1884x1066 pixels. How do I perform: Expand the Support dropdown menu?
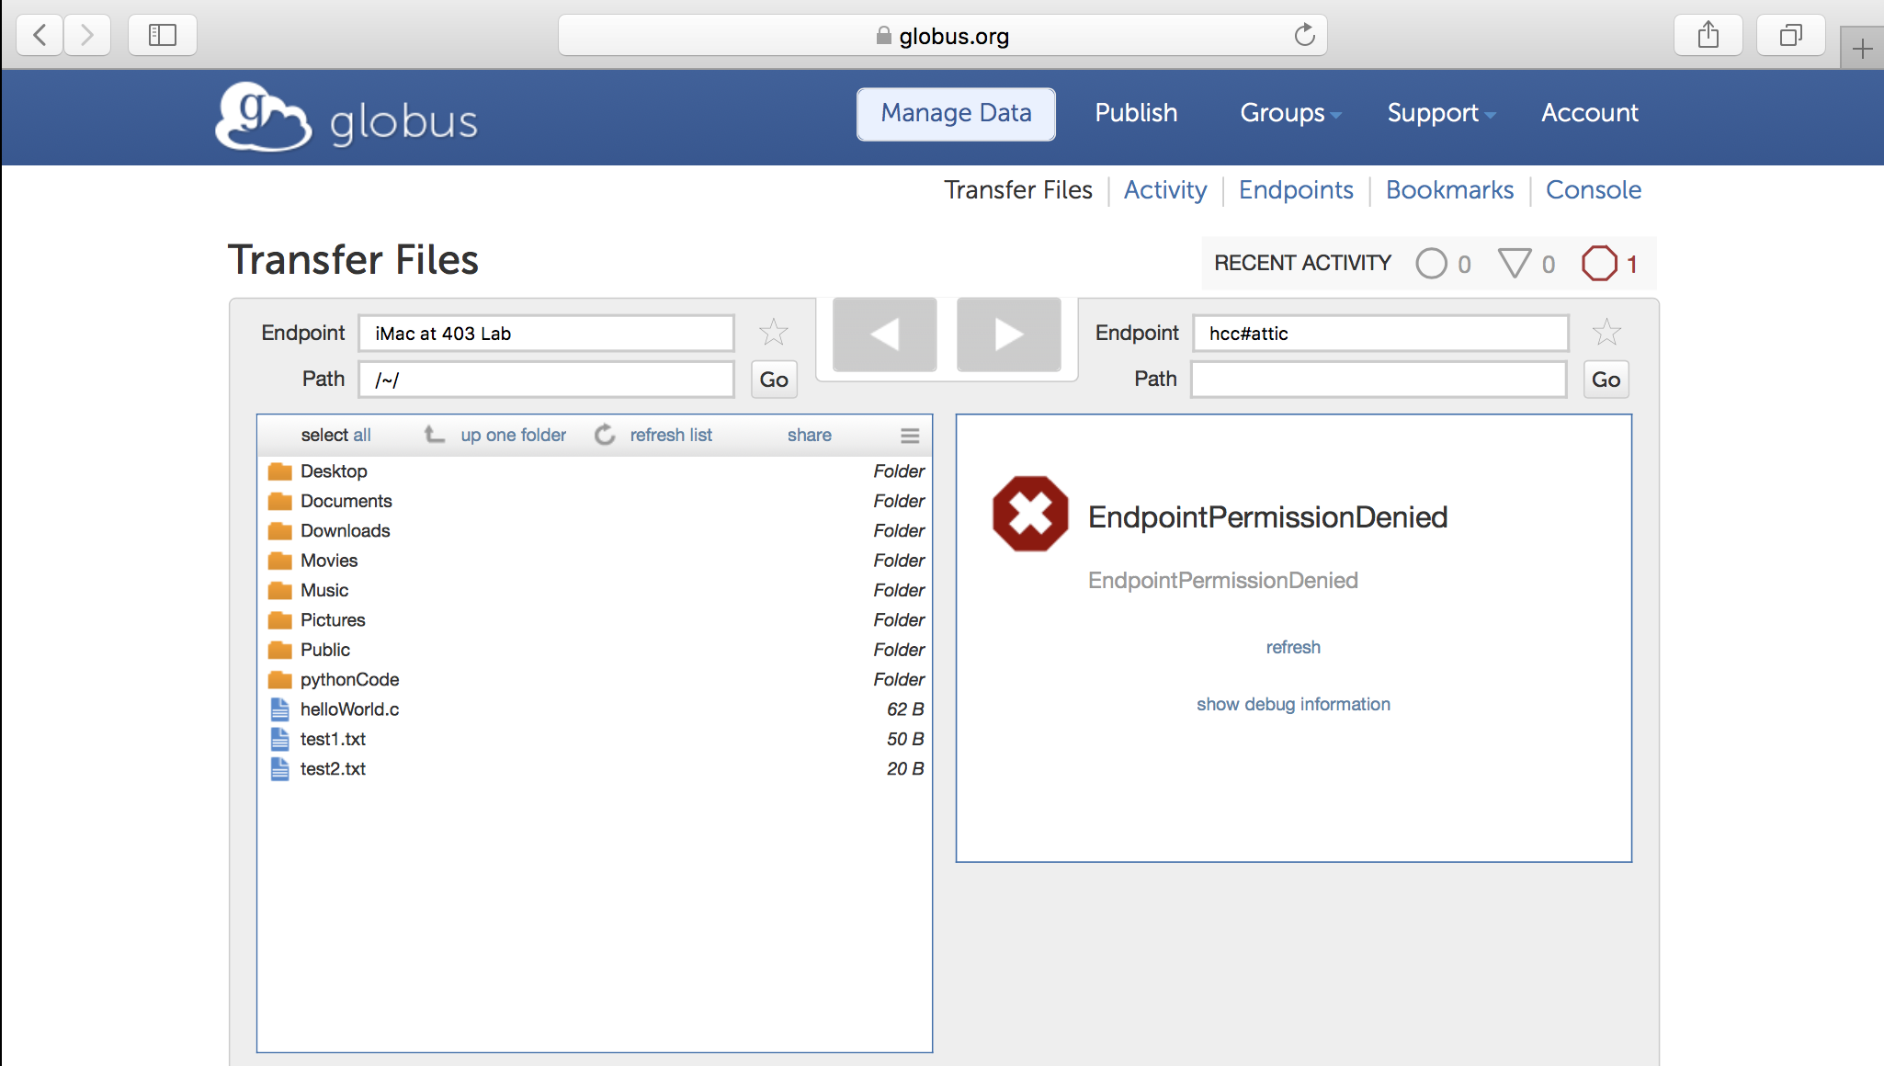(1441, 113)
